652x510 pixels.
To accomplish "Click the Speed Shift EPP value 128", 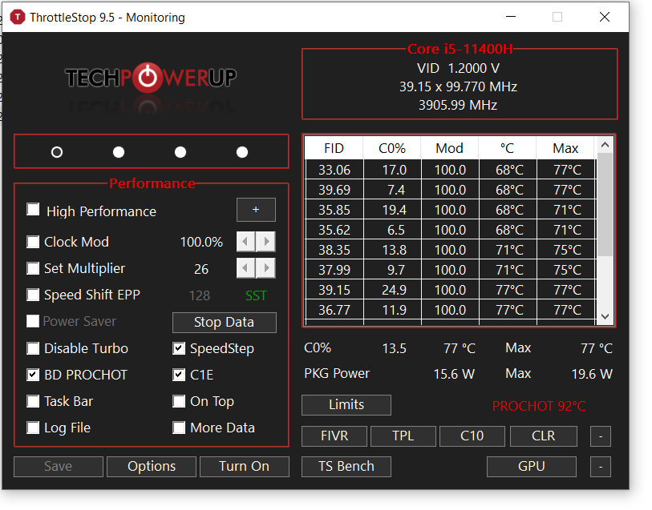I will click(x=200, y=296).
